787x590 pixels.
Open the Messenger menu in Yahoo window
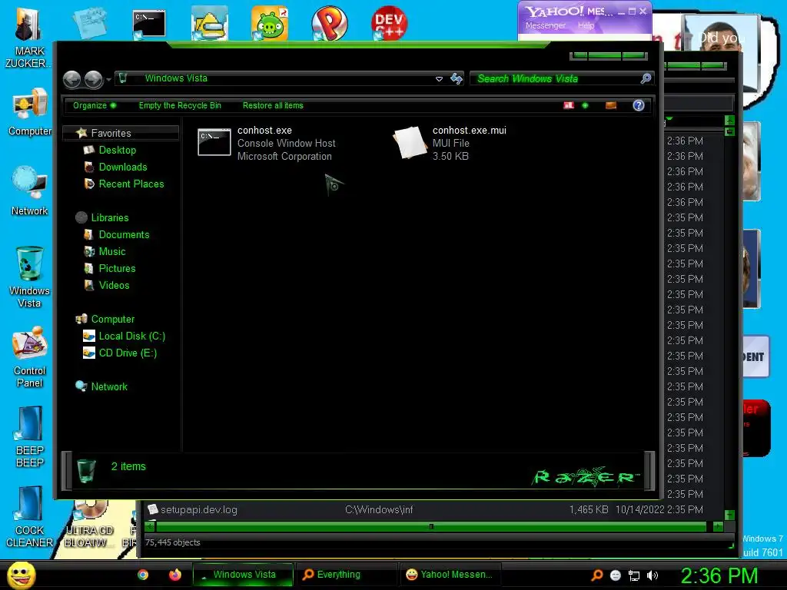pos(546,25)
